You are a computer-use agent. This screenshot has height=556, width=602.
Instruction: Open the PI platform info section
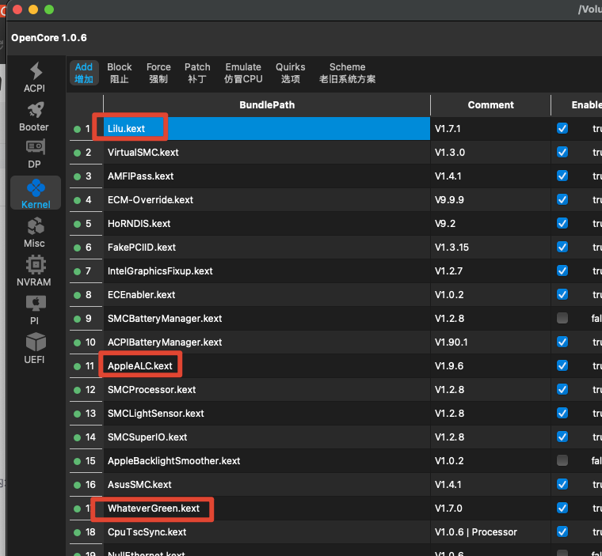click(x=35, y=309)
